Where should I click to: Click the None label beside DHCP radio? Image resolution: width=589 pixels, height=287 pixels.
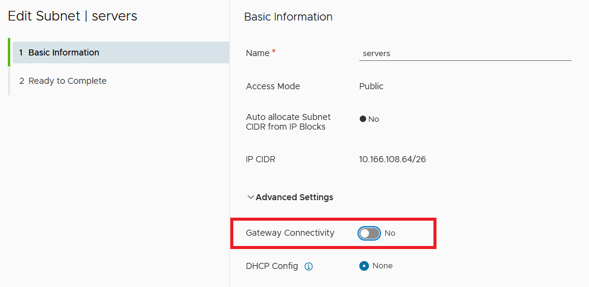point(382,266)
